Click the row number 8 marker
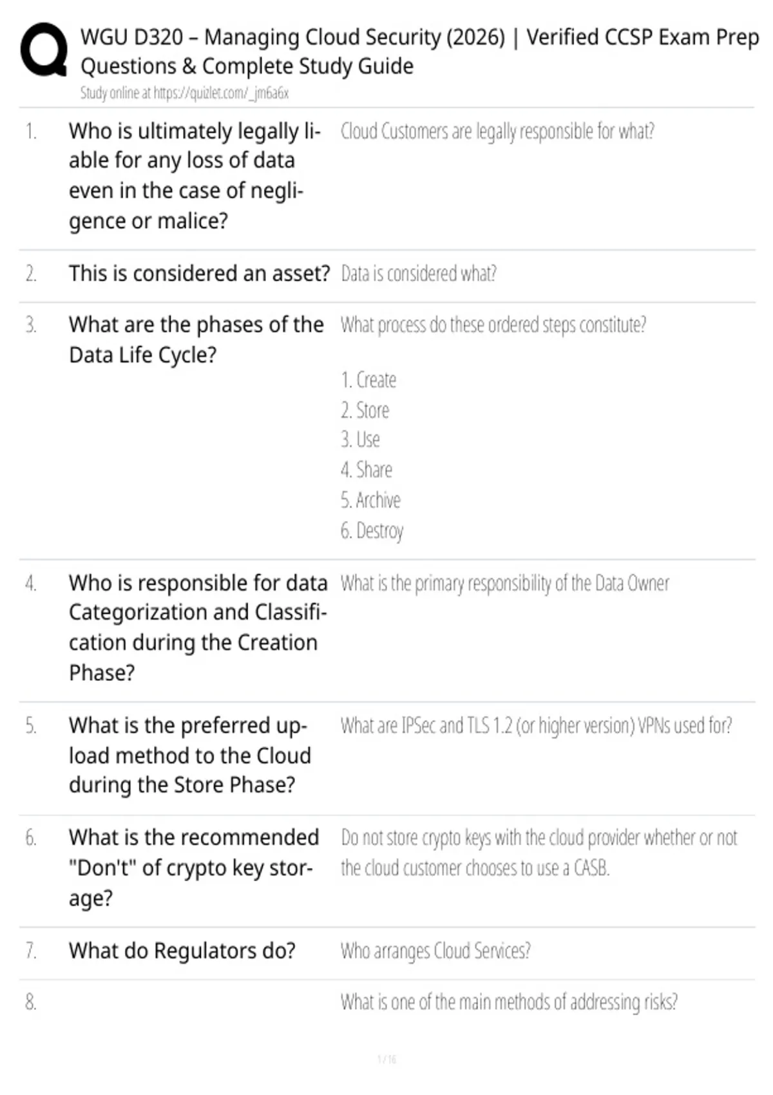Screen dimensions: 773x1095 click(x=31, y=1002)
